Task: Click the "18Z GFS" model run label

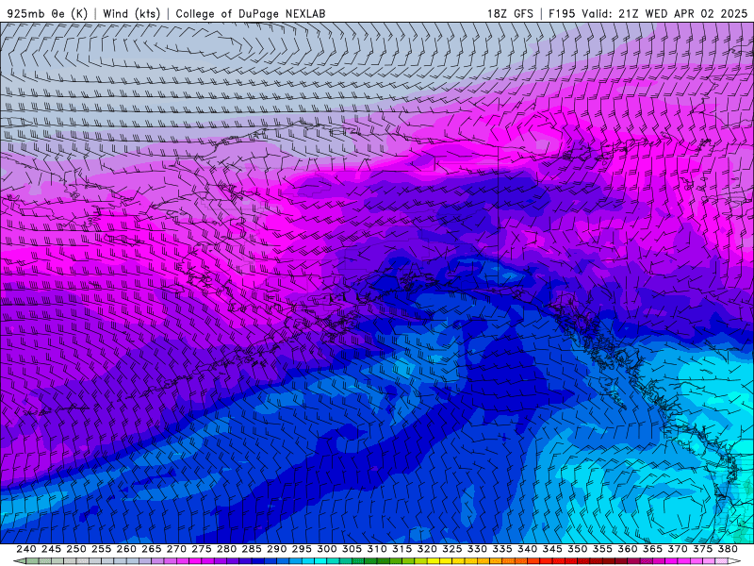Action: tap(510, 13)
